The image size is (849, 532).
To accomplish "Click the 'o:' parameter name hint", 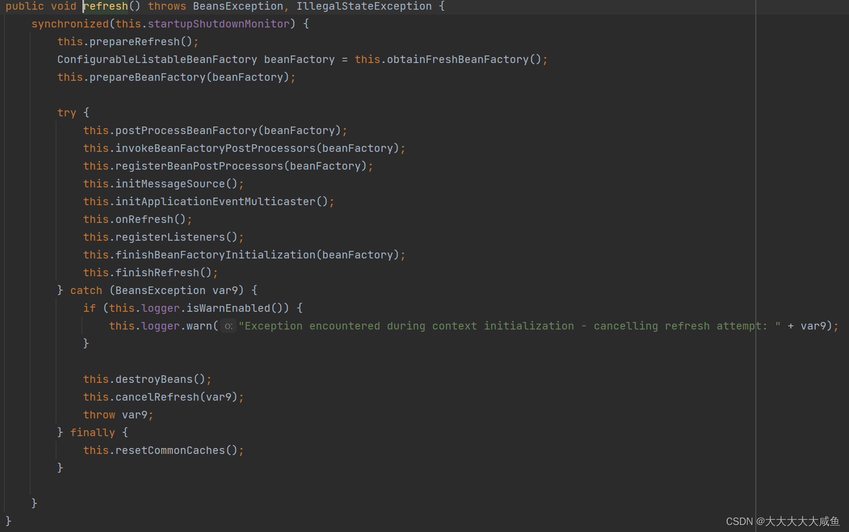I will coord(228,326).
